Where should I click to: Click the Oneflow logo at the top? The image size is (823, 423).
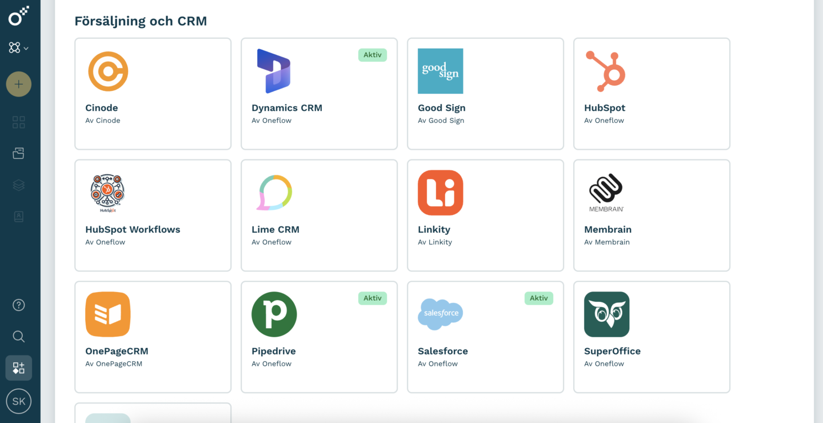tap(19, 16)
